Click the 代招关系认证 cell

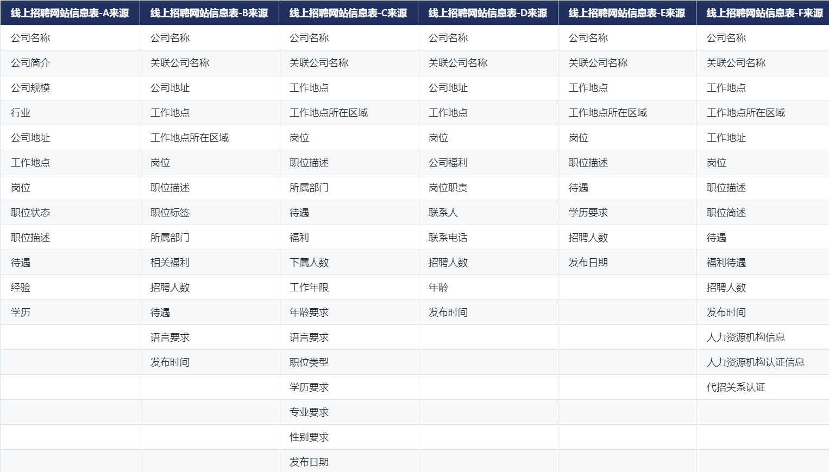click(x=763, y=387)
